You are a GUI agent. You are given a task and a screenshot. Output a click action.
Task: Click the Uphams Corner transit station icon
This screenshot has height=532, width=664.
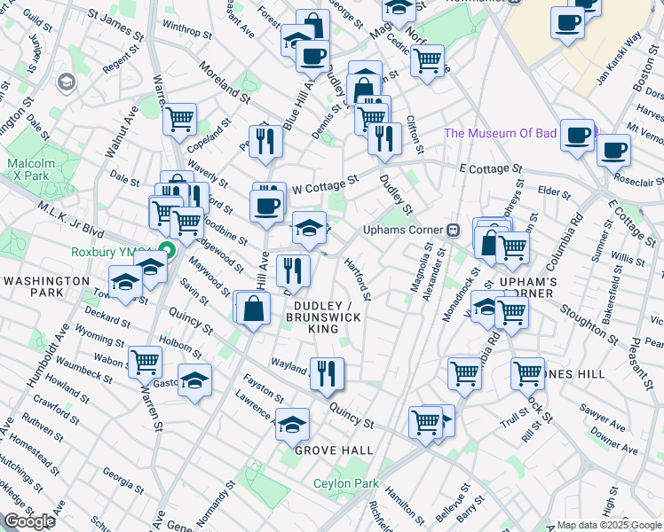point(454,230)
